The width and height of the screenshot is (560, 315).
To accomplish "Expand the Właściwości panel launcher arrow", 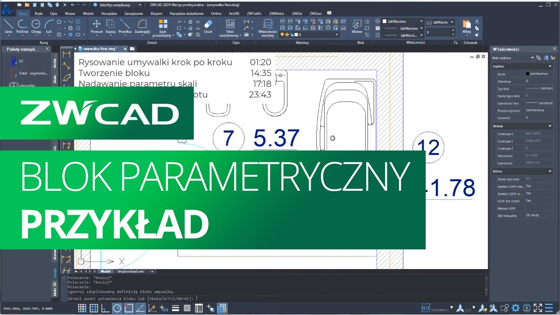I will pos(455,43).
